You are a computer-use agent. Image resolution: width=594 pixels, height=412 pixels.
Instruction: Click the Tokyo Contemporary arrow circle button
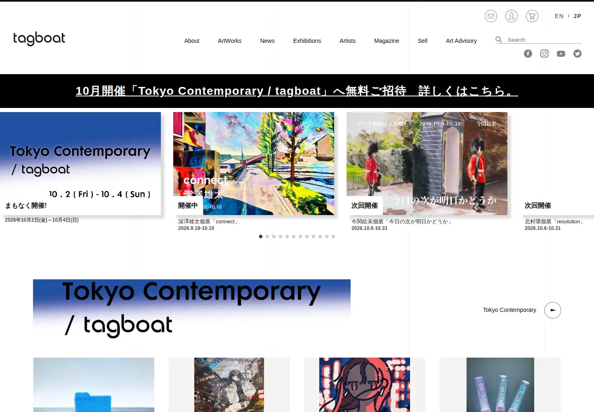(x=552, y=310)
